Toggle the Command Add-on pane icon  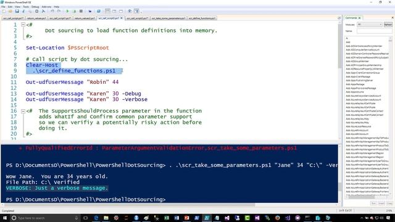point(136,11)
